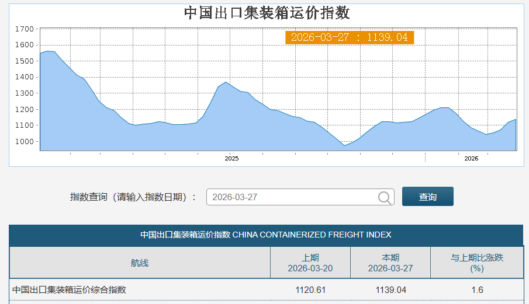Select the 中国出口集装箱运价综合指数 row label
The height and width of the screenshot is (304, 529).
(x=69, y=289)
